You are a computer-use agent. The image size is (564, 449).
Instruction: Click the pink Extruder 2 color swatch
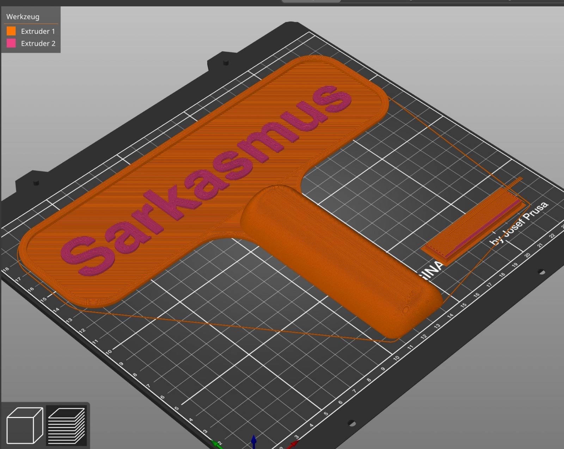(x=11, y=43)
